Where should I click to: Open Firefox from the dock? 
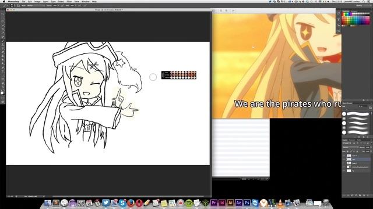pos(131,203)
